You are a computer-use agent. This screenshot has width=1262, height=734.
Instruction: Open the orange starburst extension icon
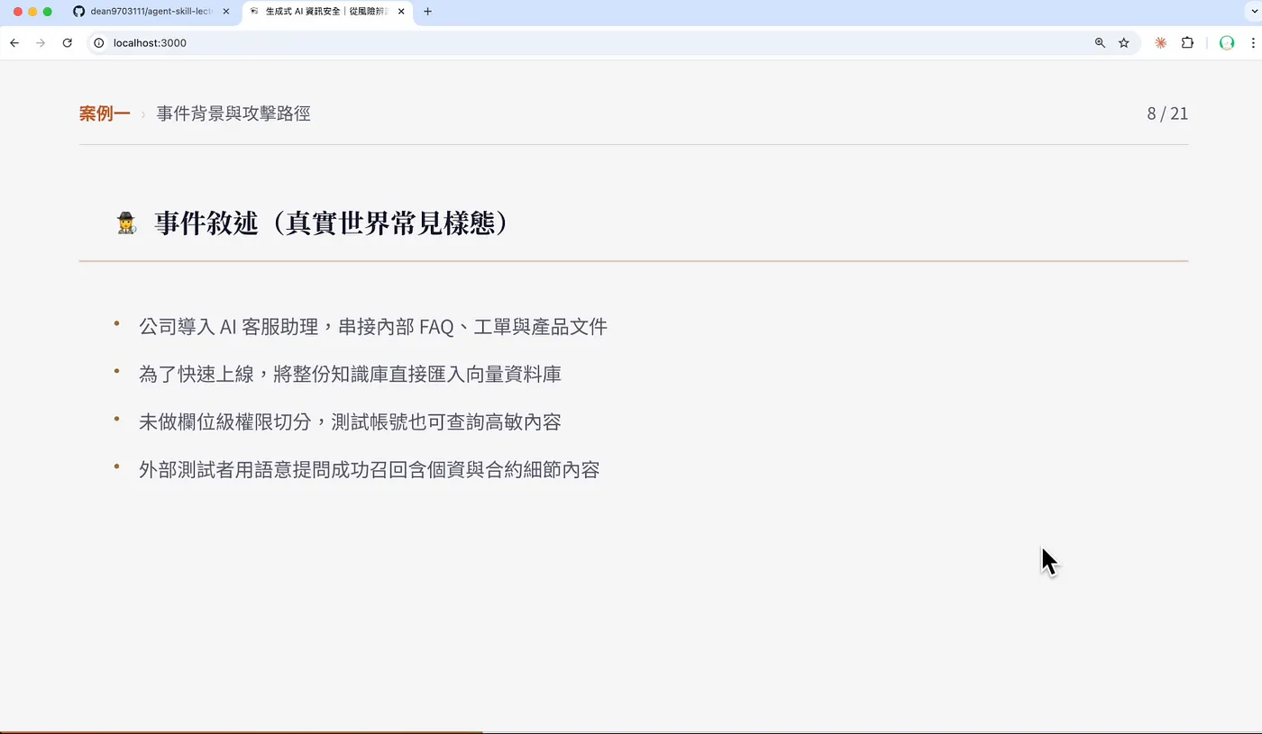click(1161, 42)
